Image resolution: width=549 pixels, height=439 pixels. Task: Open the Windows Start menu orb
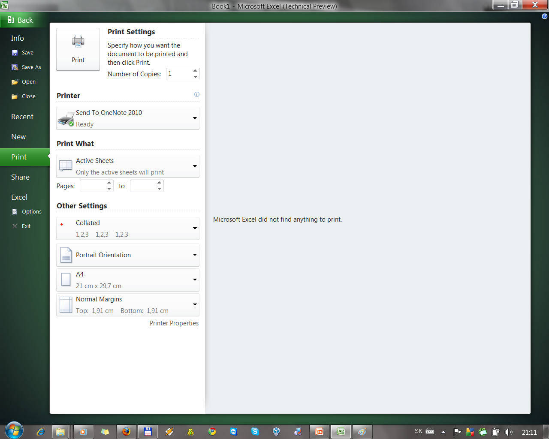pyautogui.click(x=14, y=430)
